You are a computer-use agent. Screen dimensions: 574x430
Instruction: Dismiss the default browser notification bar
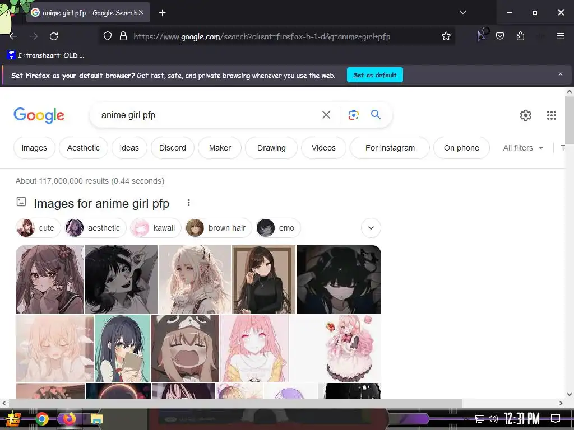coord(560,74)
